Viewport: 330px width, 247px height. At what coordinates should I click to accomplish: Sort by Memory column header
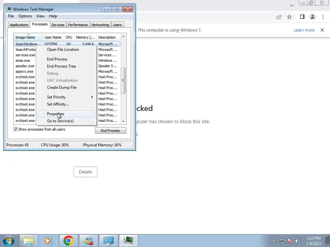point(85,37)
